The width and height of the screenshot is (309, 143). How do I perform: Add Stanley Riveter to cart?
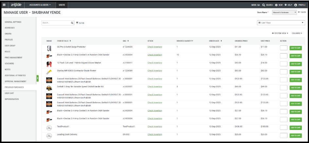pos(296,72)
